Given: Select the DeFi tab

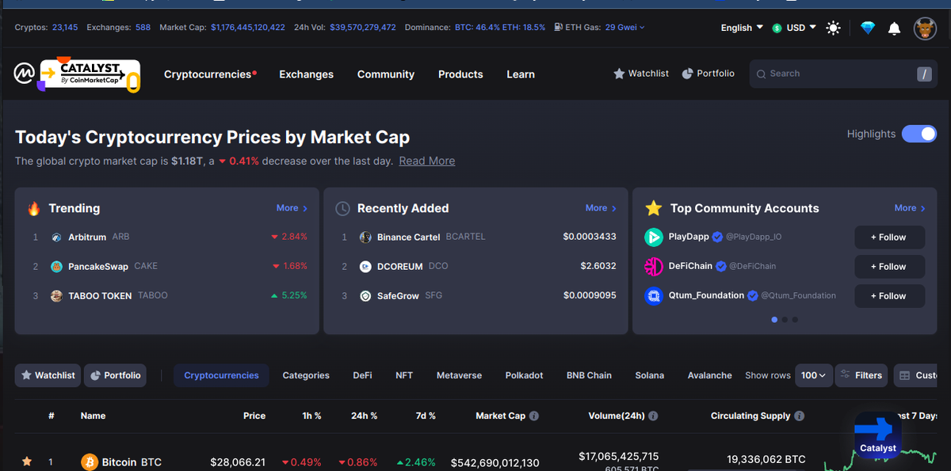Looking at the screenshot, I should (x=362, y=375).
